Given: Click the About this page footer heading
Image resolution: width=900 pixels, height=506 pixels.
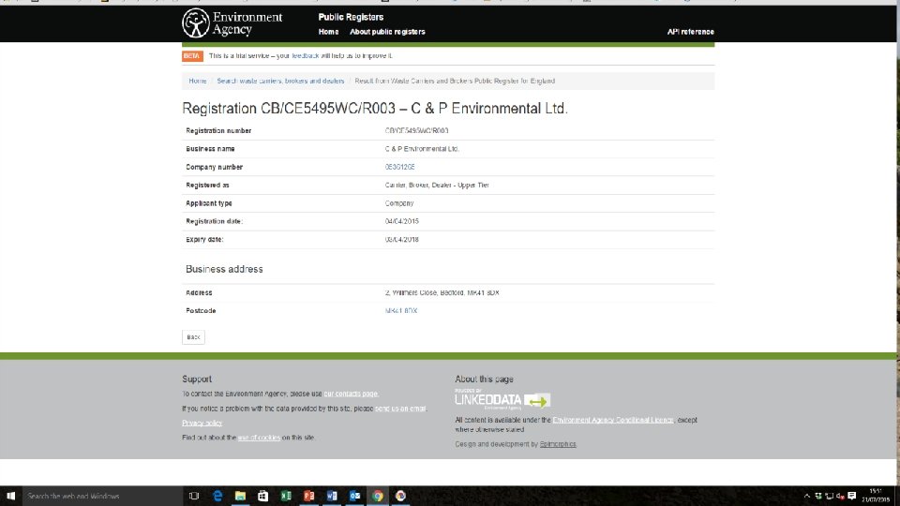Looking at the screenshot, I should (484, 379).
